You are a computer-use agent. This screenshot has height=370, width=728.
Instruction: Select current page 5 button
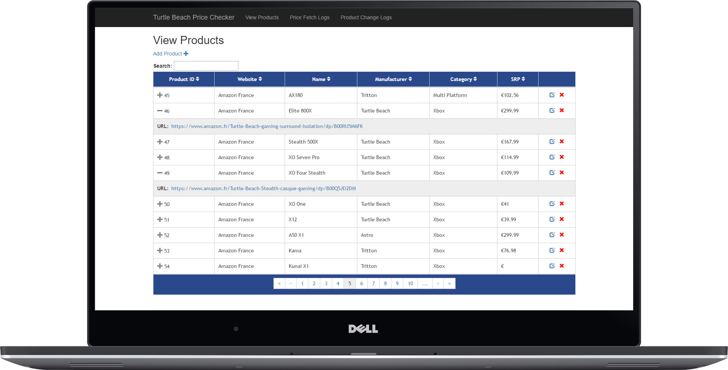pyautogui.click(x=350, y=283)
